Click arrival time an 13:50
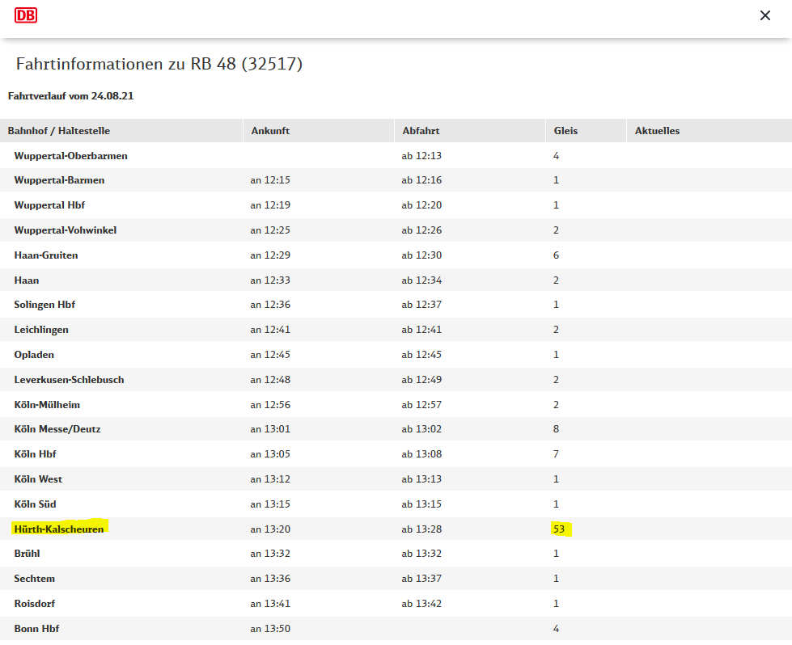This screenshot has height=645, width=792. pyautogui.click(x=270, y=629)
